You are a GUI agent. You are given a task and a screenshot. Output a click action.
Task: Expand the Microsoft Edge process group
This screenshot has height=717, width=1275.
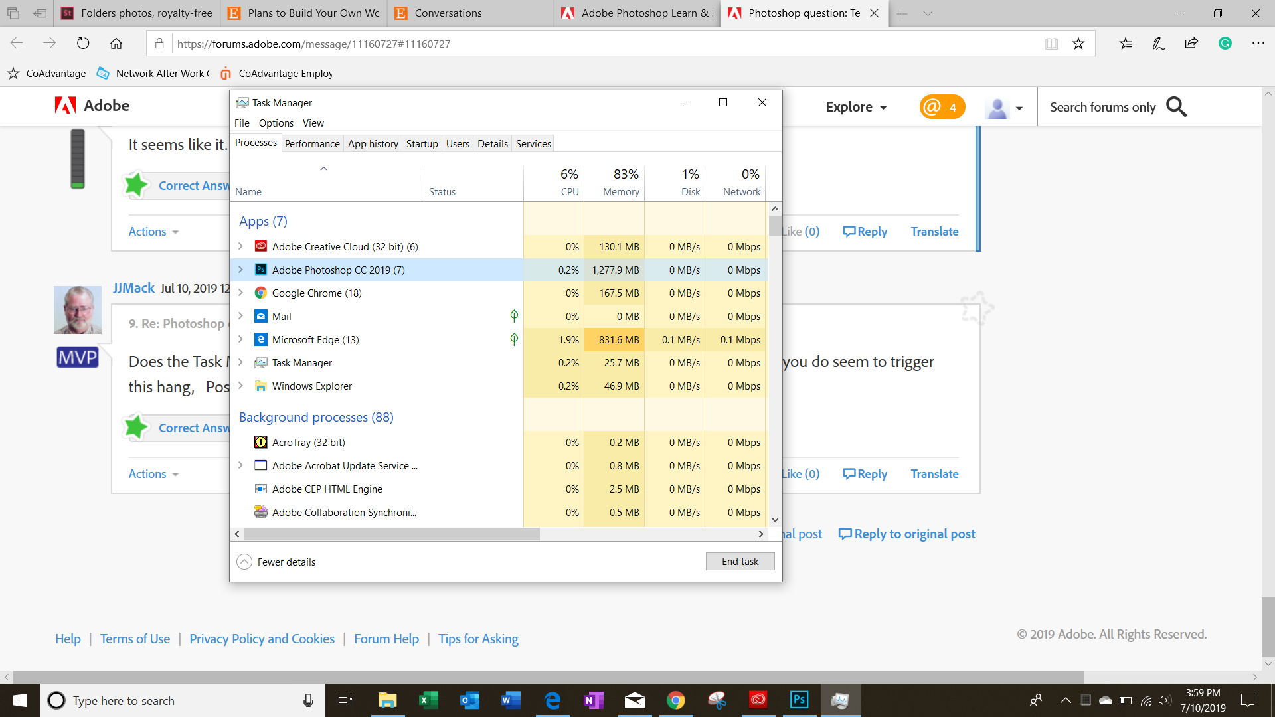coord(240,339)
